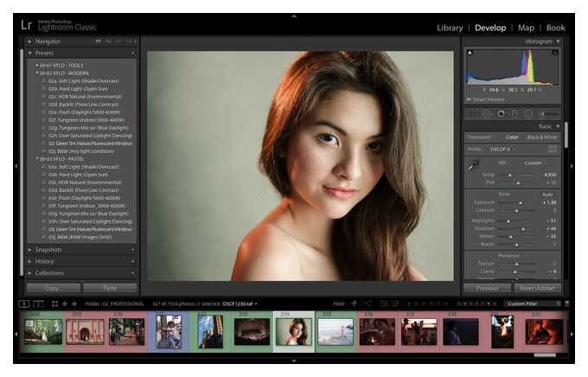Expand the 00-01 VFLO - TOOLS preset group
The image size is (588, 377).
[36, 65]
